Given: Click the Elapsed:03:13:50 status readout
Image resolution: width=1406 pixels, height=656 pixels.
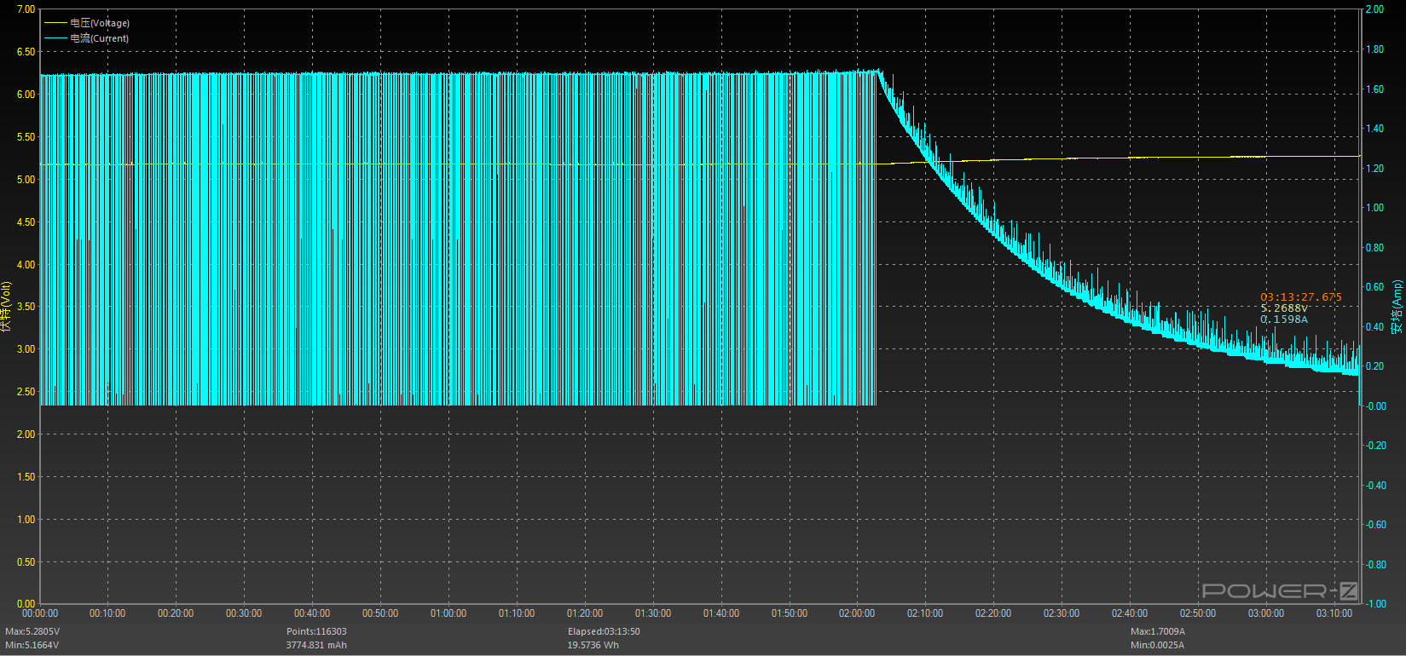Looking at the screenshot, I should click(604, 631).
